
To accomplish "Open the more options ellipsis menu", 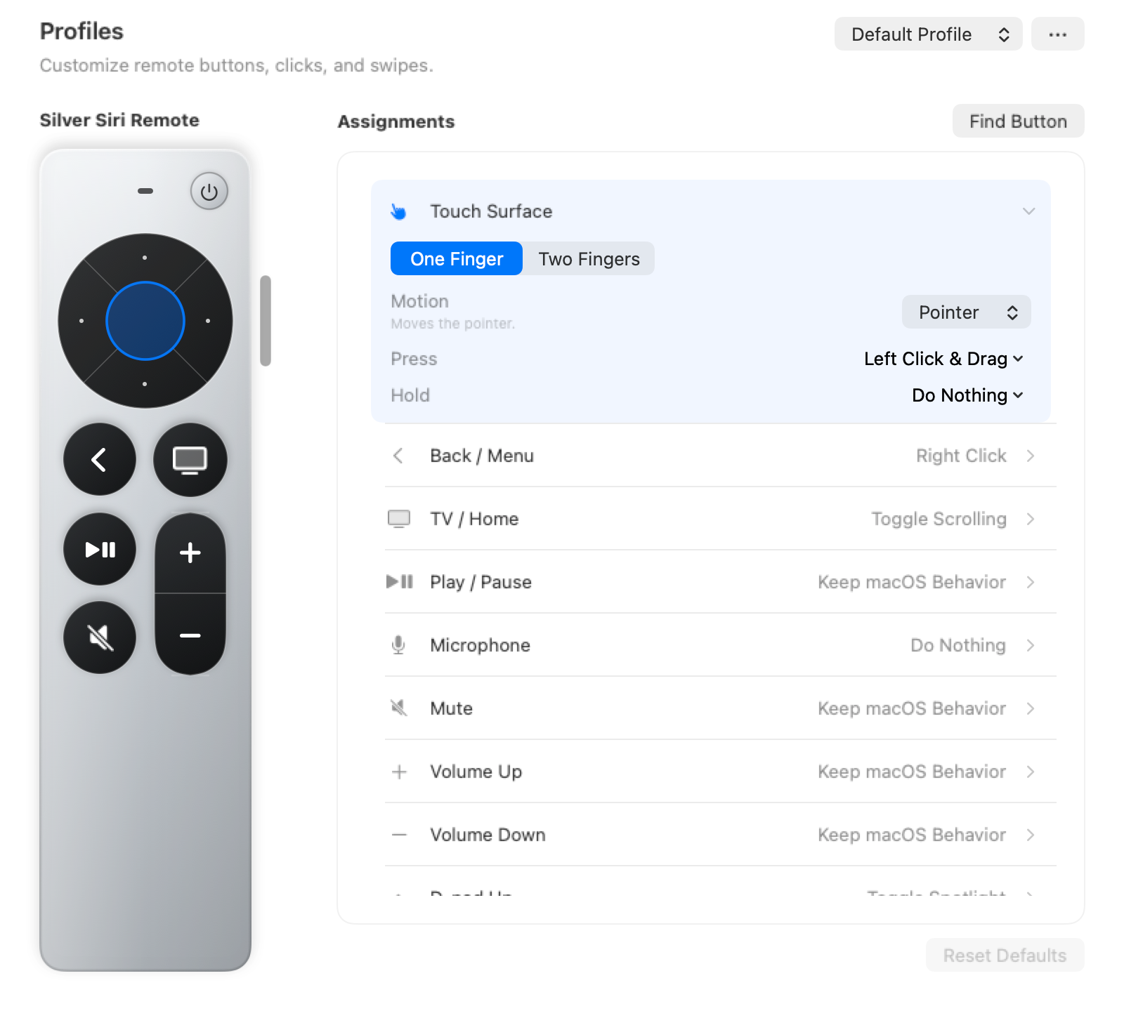I will (x=1057, y=34).
